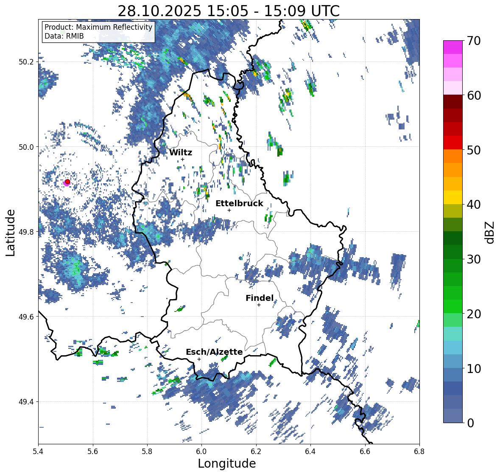Screen dimensions: 500x474
Task: Click the 10 value on the colorbar
Action: click(x=474, y=369)
